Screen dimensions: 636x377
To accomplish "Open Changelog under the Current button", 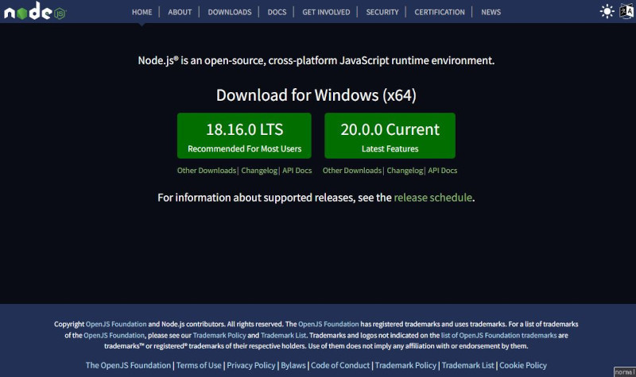I will point(405,171).
